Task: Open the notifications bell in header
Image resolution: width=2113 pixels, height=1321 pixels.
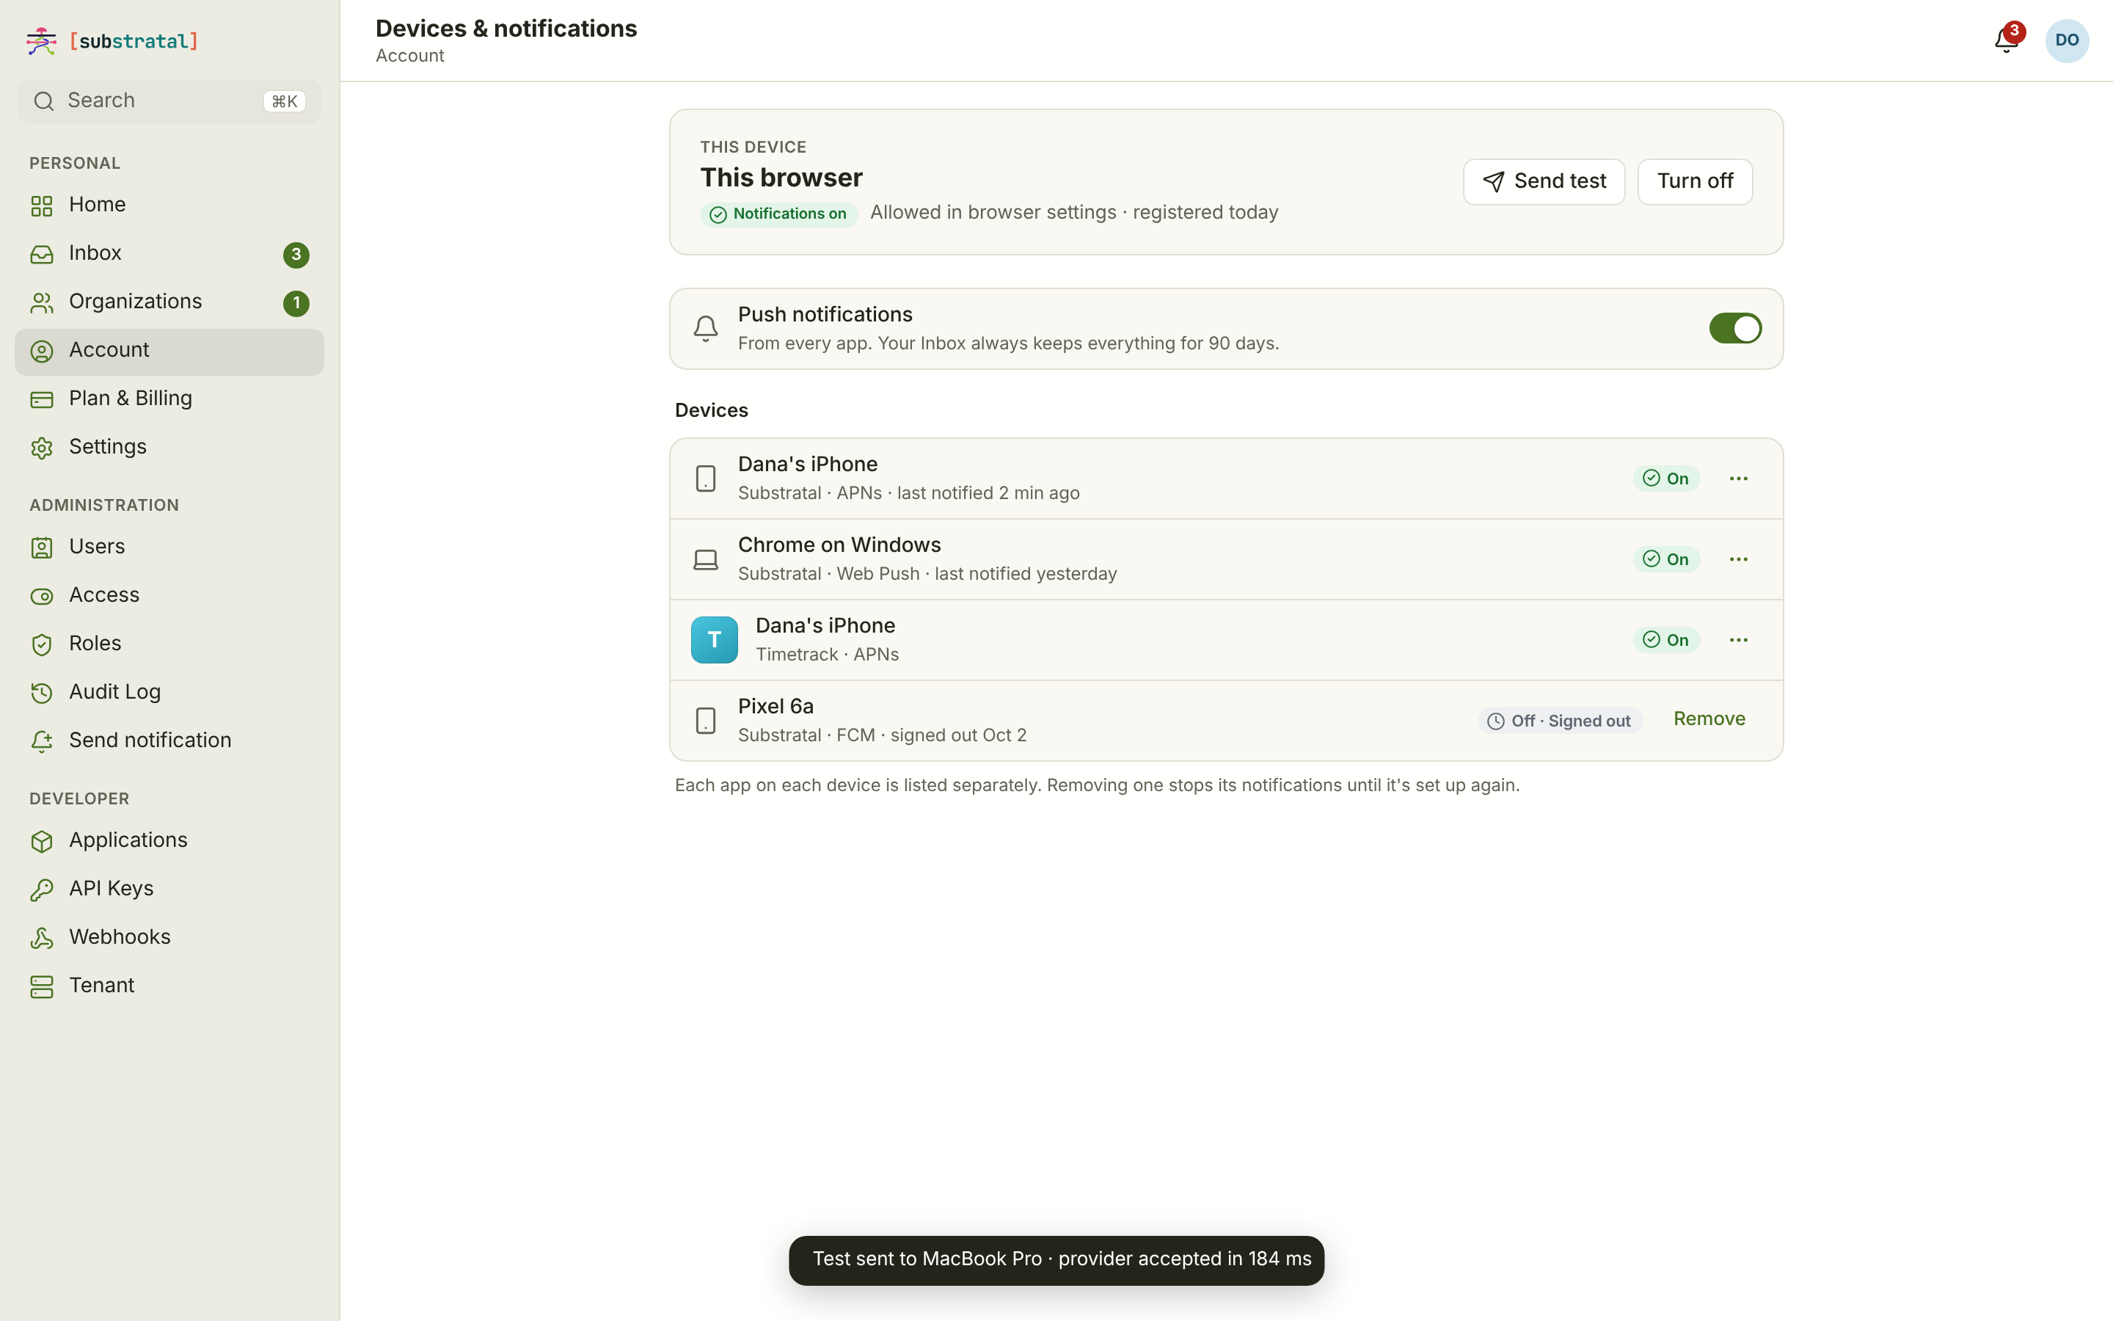Action: coord(2006,40)
